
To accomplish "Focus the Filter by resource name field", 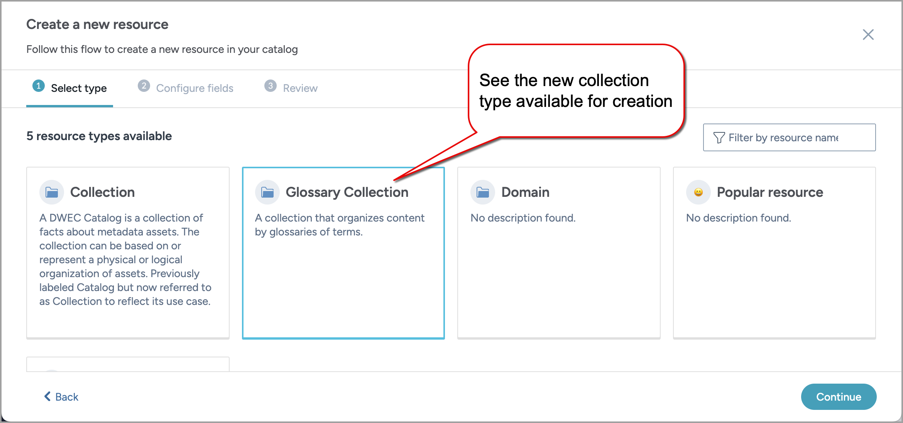I will click(x=789, y=137).
